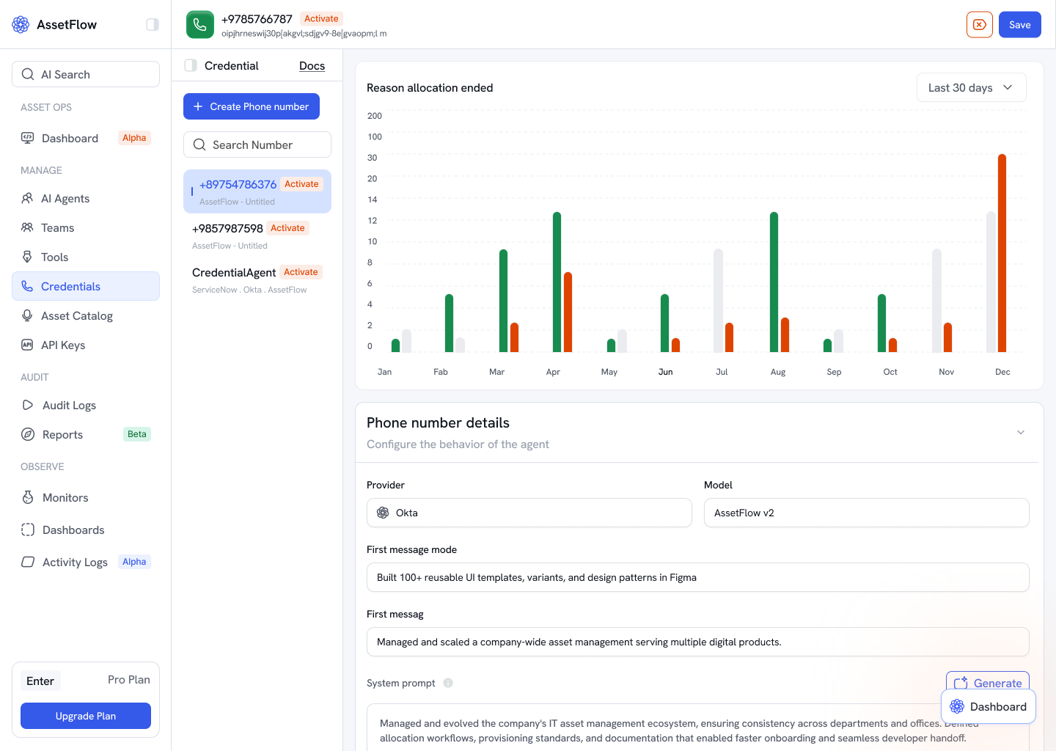Select phone number +9857987598
This screenshot has width=1056, height=751.
pyautogui.click(x=257, y=235)
